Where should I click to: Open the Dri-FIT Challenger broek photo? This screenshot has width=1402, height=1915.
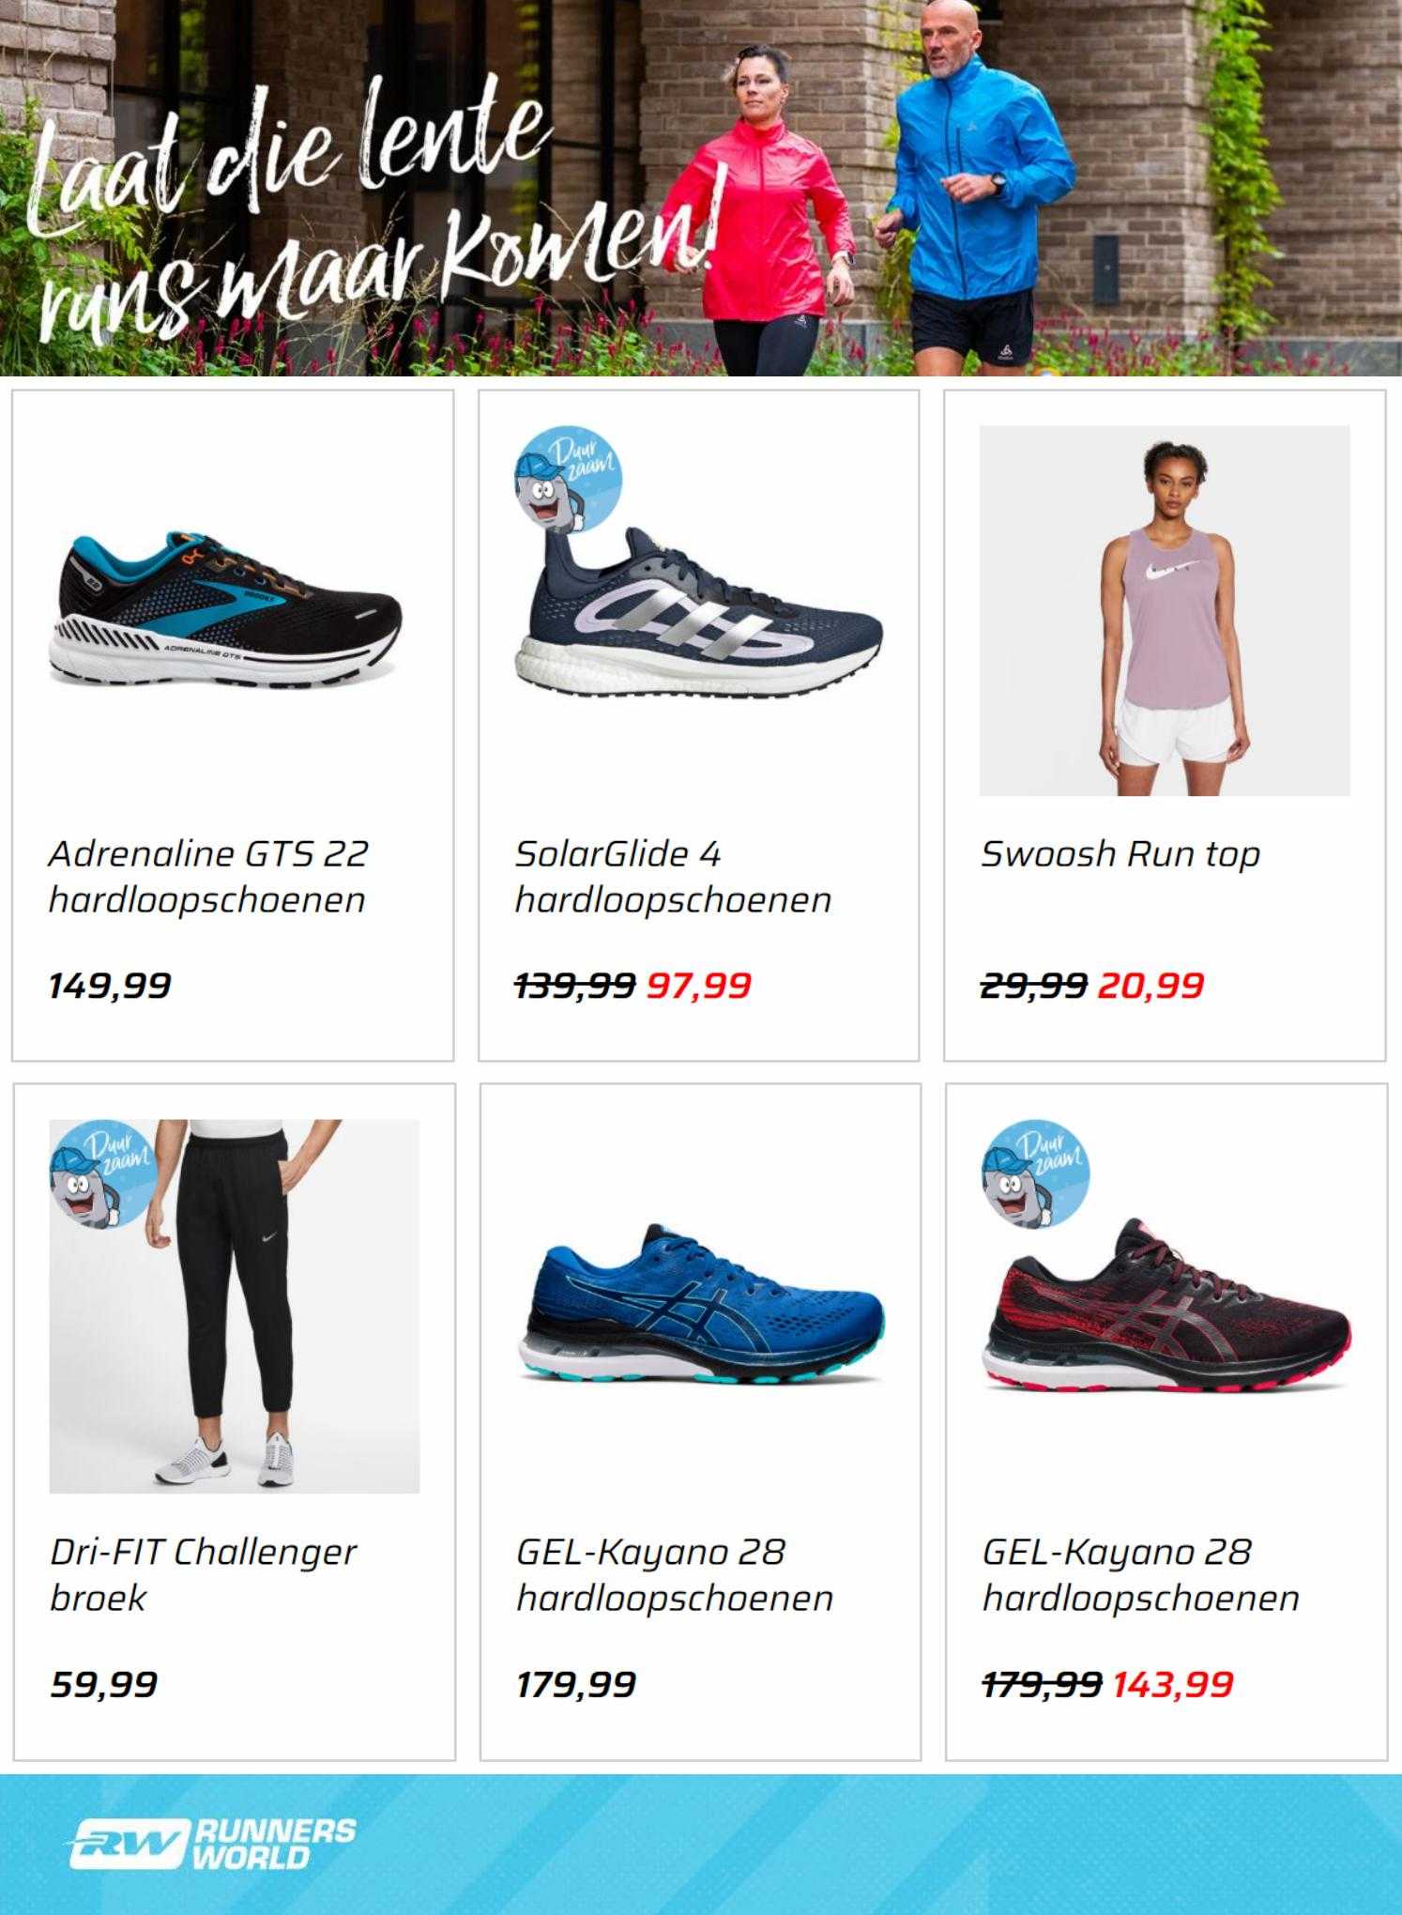coord(235,1306)
